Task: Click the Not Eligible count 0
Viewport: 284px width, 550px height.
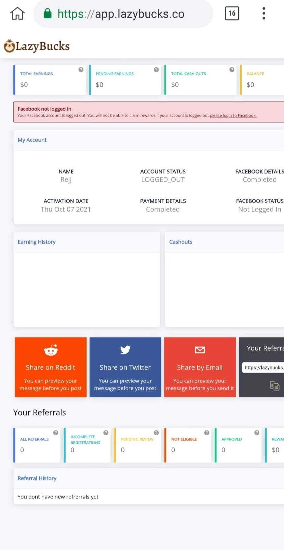Action: [x=173, y=450]
